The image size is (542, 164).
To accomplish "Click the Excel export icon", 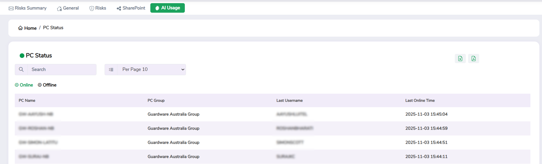I will 460,59.
